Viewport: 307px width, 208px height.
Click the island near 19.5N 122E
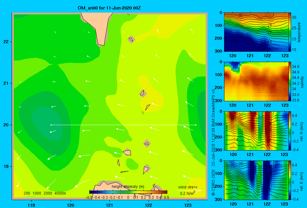147,144
